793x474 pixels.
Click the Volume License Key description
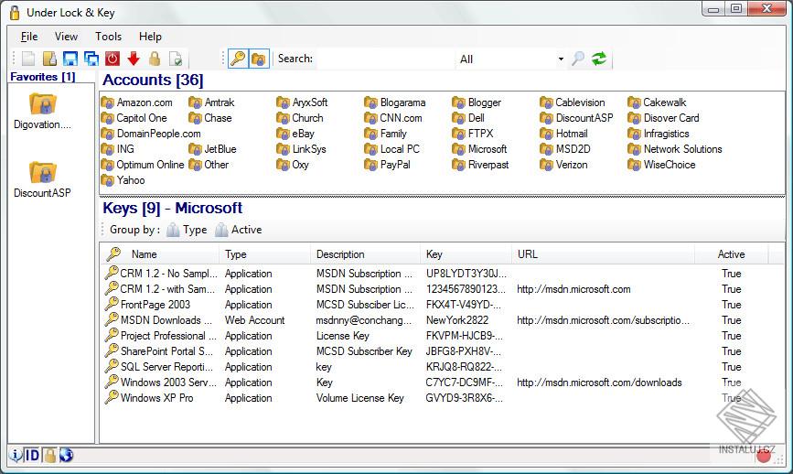[360, 398]
